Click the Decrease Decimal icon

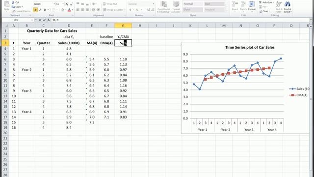[x=153, y=10]
